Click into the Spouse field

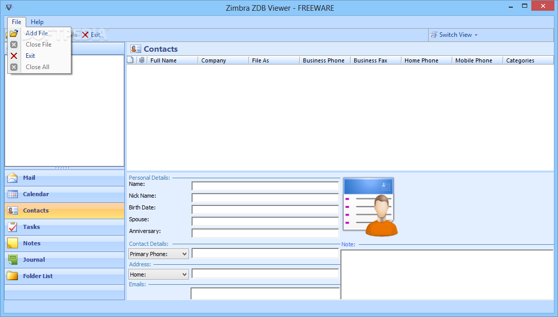coord(265,221)
